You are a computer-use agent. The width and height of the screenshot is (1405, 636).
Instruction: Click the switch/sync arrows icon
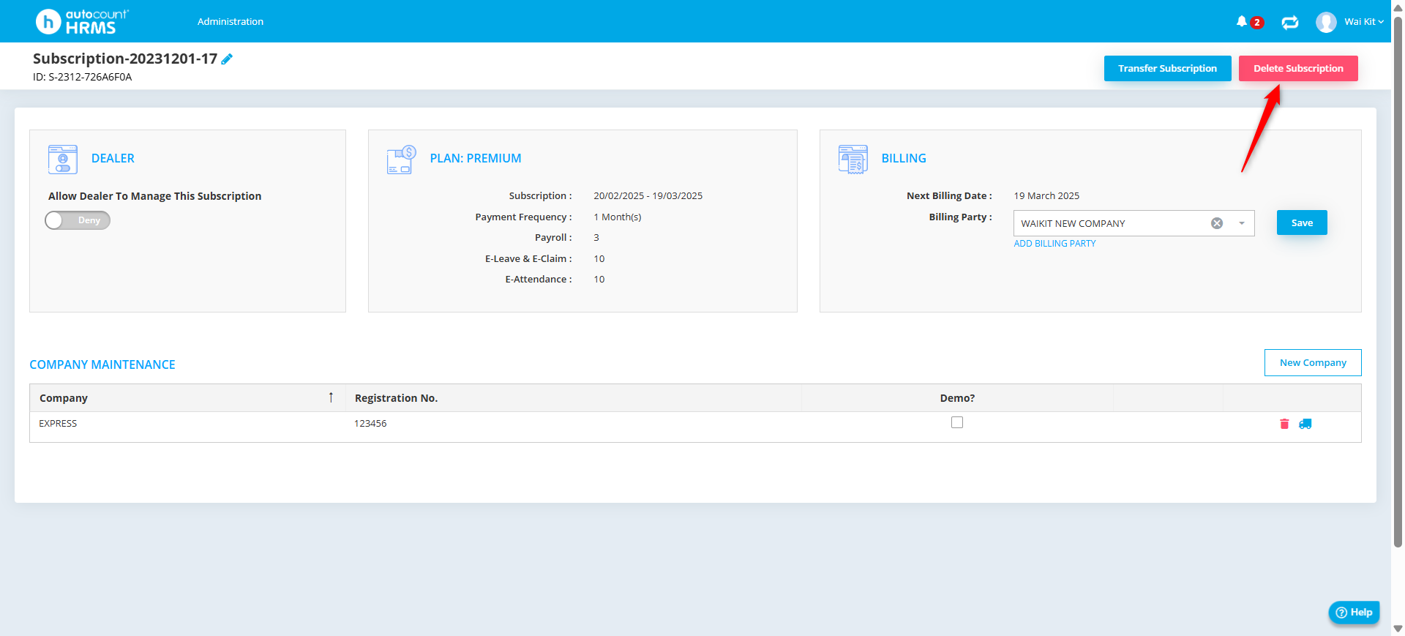point(1290,22)
